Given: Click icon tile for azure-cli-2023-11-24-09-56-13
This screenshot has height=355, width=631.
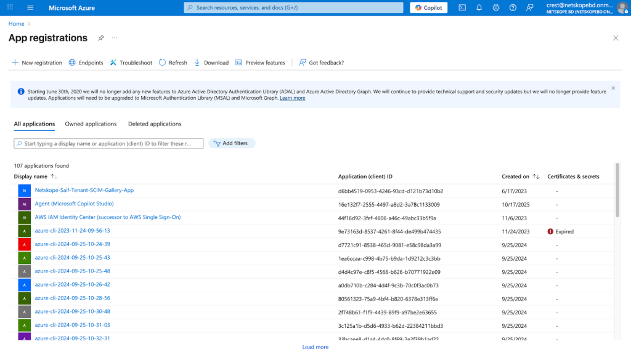Looking at the screenshot, I should pyautogui.click(x=24, y=231).
